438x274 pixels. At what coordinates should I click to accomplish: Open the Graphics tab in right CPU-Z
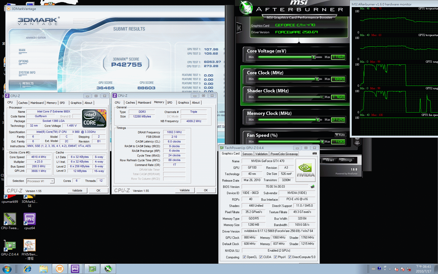pos(184,103)
